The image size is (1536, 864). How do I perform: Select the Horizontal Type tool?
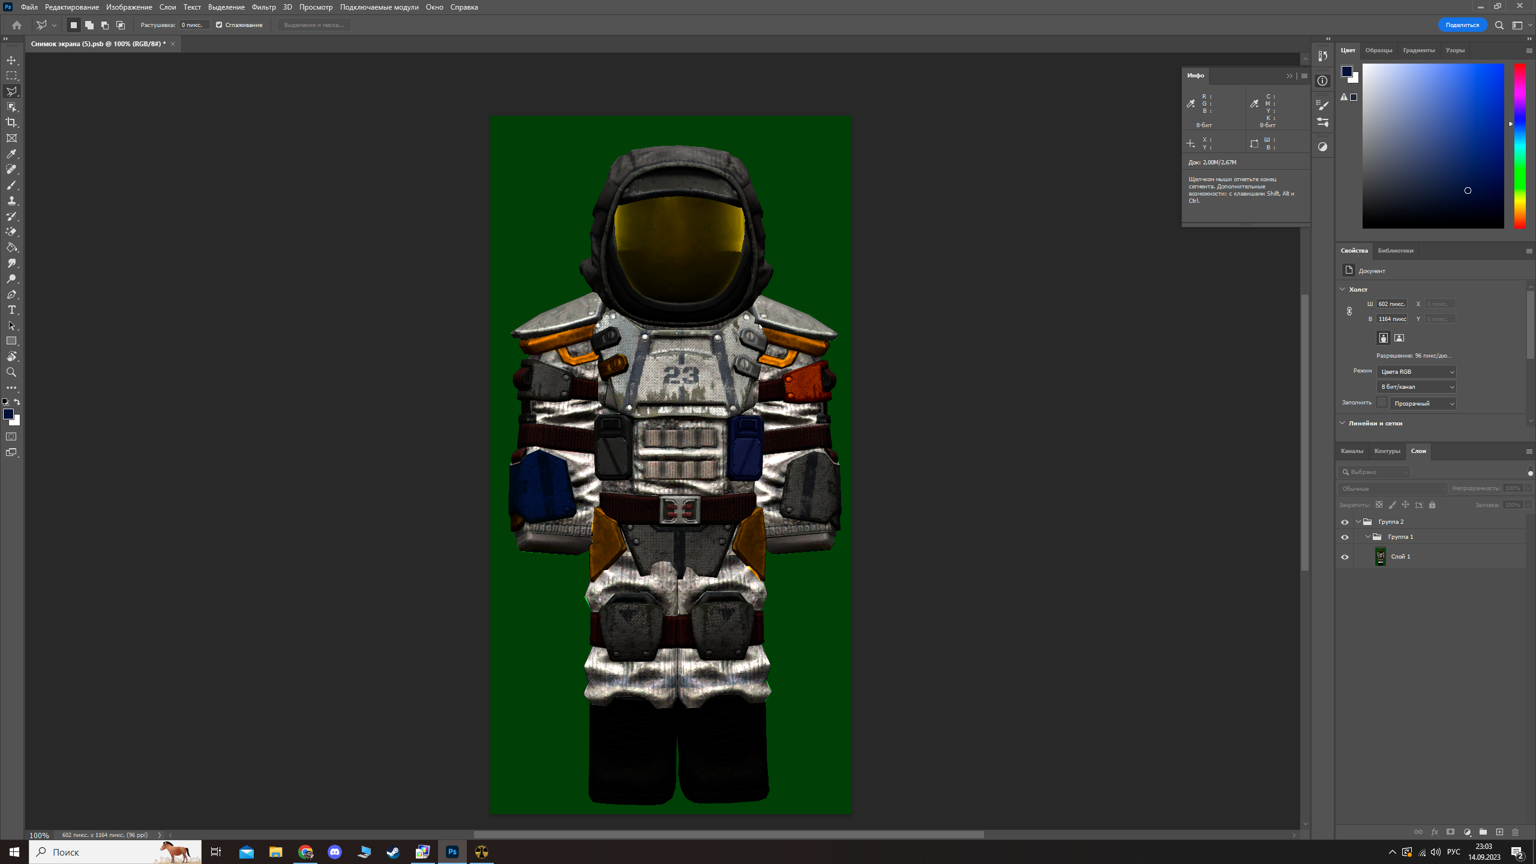pos(11,310)
